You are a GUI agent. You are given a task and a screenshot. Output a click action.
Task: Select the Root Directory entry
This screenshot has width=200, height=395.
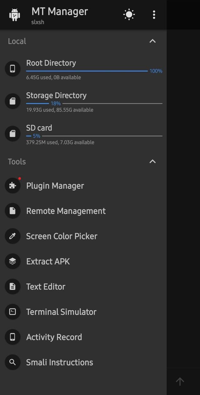51,63
